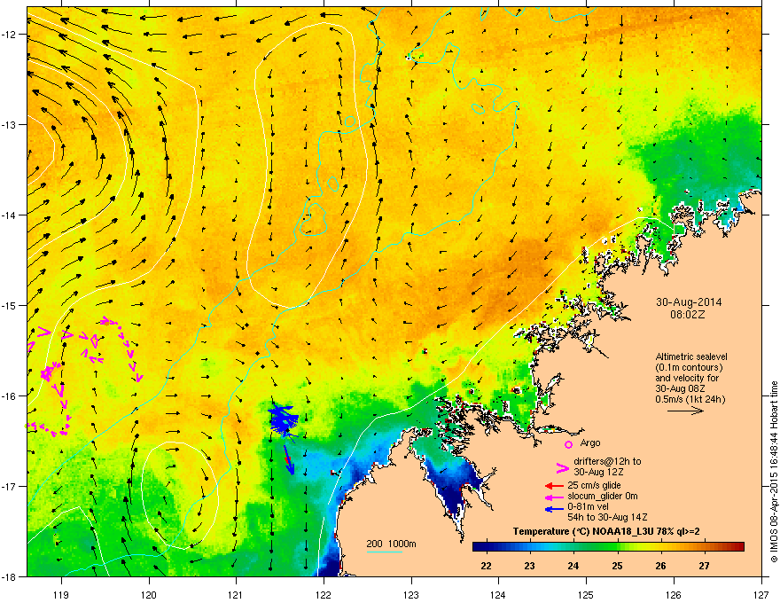
Task: Click longitude axis label 121
Action: 236,594
